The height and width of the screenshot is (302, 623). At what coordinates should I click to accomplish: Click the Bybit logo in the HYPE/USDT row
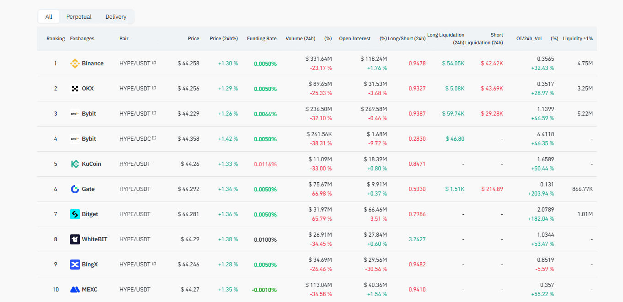(x=75, y=114)
